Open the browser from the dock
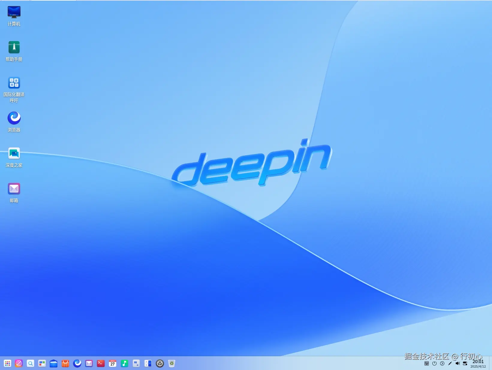Image resolution: width=492 pixels, height=370 pixels. [x=77, y=363]
